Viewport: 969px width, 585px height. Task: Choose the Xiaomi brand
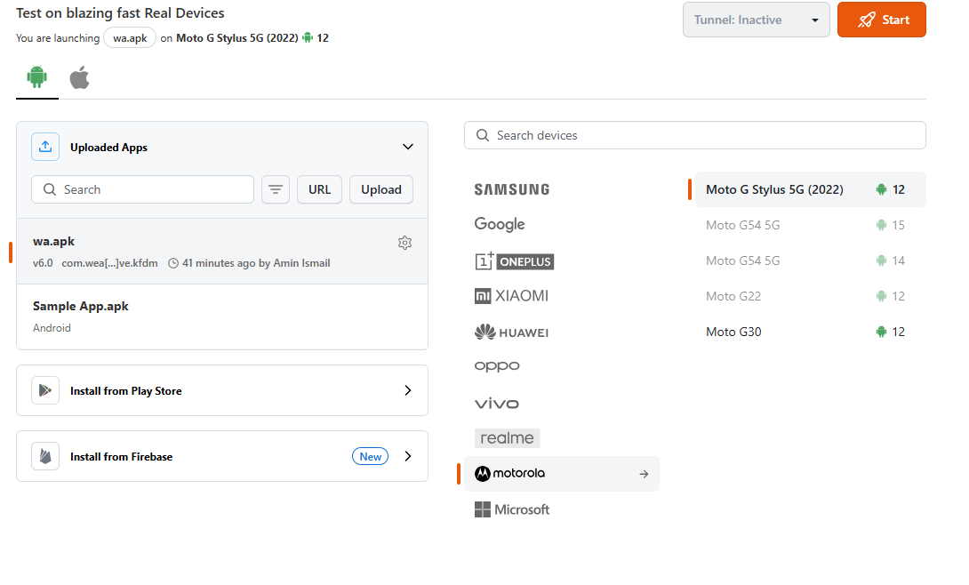point(511,296)
